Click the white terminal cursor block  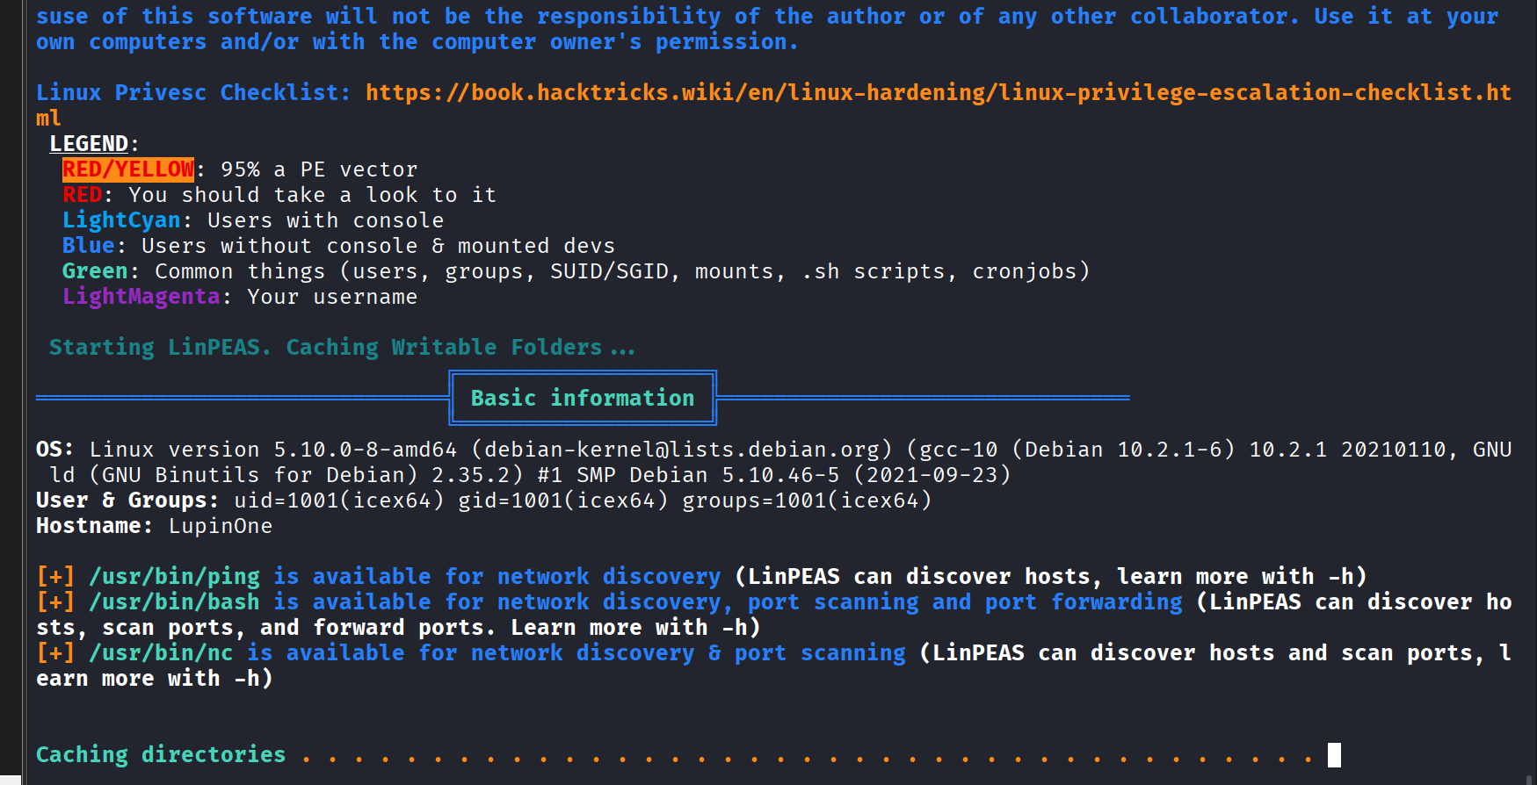pos(1334,755)
